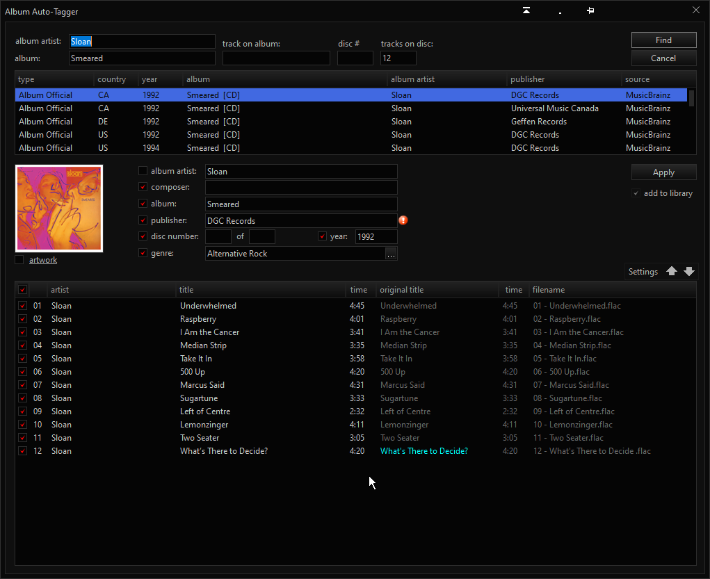This screenshot has width=710, height=579.
Task: Uncheck track 12 What's There to Decide checkbox
Action: pyautogui.click(x=22, y=451)
